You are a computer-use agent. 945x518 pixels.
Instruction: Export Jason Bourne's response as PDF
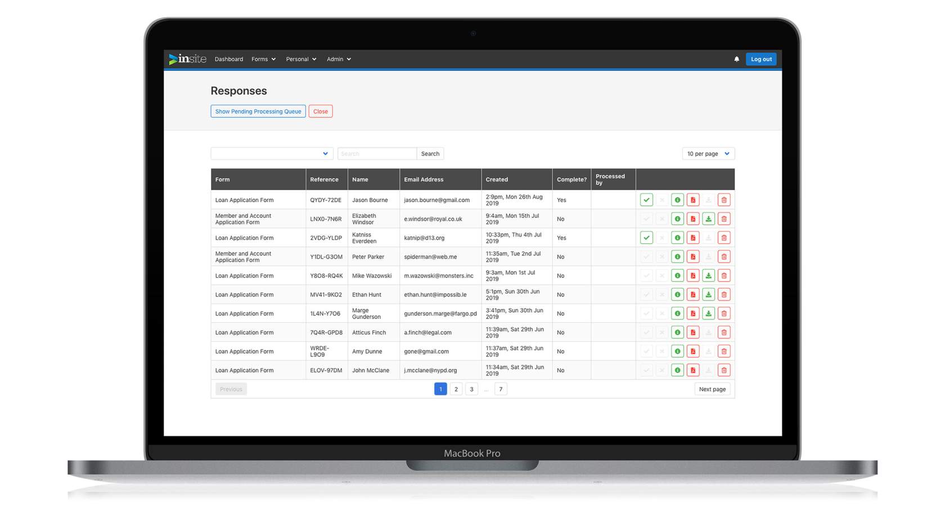pyautogui.click(x=693, y=200)
